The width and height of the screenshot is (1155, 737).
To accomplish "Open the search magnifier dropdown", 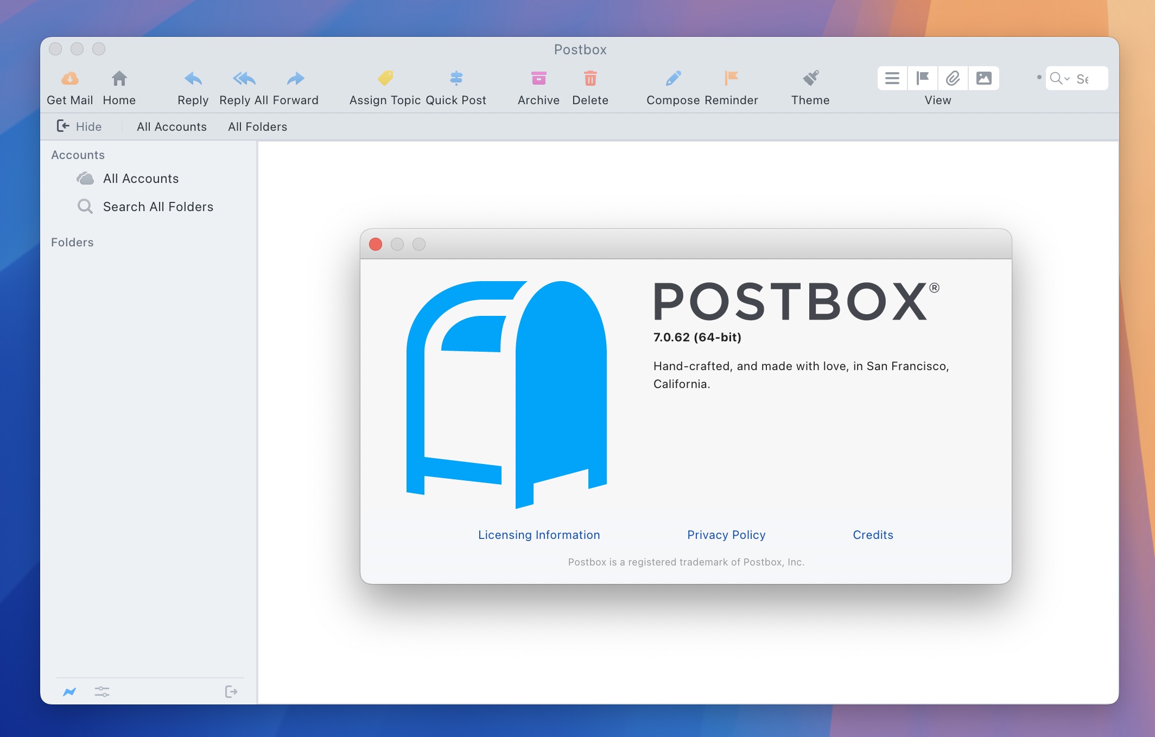I will pyautogui.click(x=1059, y=79).
